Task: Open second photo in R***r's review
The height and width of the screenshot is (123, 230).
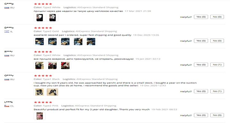Action: (52, 65)
